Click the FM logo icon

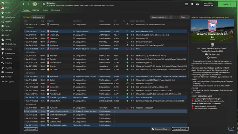pos(197,4)
